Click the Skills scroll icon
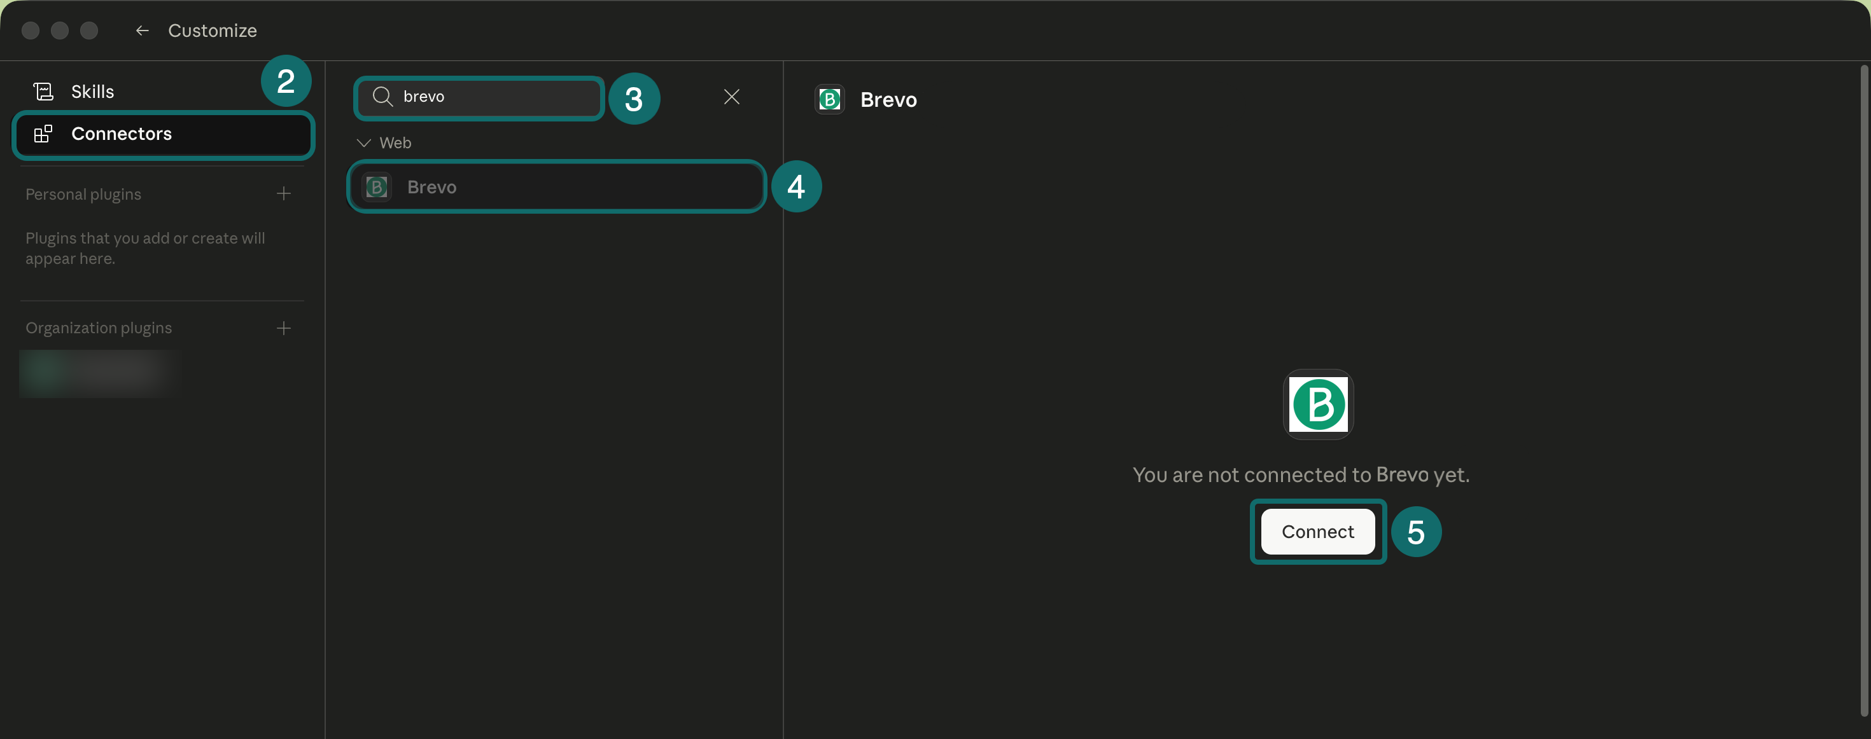Screen dimensions: 1871x739 click(43, 92)
